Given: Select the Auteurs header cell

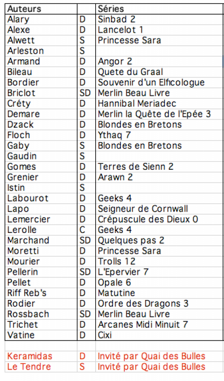Looking at the screenshot, I should pyautogui.click(x=41, y=9).
